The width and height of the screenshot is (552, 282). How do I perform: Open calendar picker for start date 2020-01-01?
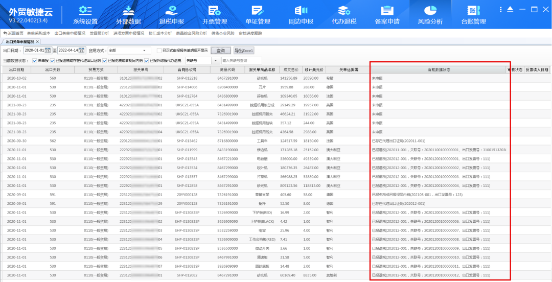[48, 51]
